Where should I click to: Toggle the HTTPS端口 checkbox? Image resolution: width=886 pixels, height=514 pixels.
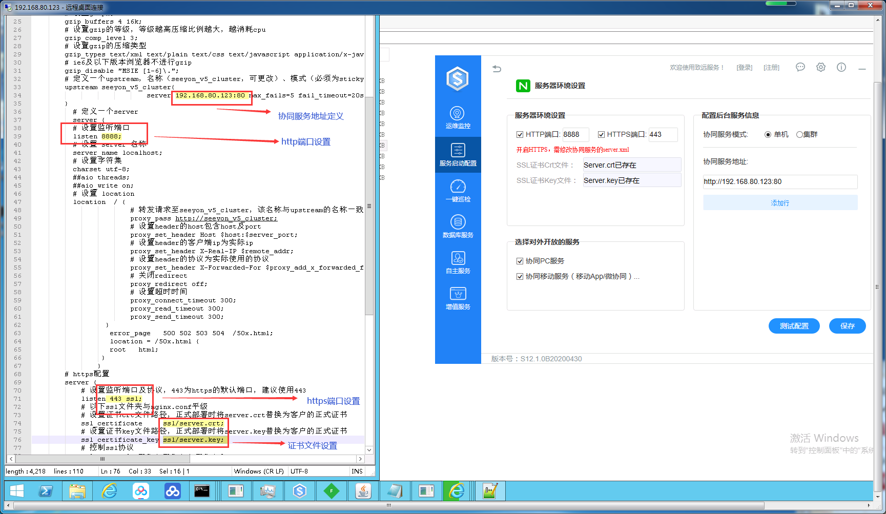[601, 135]
